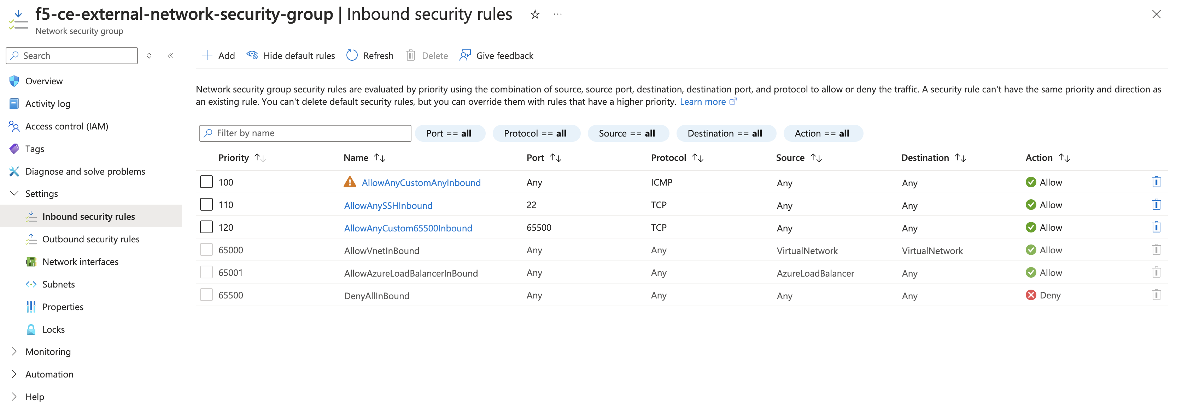Select the Refresh icon
Viewport: 1182px width, 417px height.
tap(352, 55)
